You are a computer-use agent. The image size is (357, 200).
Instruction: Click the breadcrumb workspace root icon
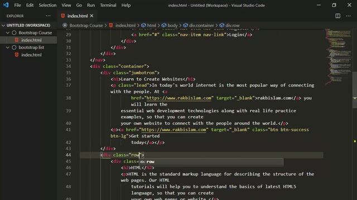coord(65,26)
